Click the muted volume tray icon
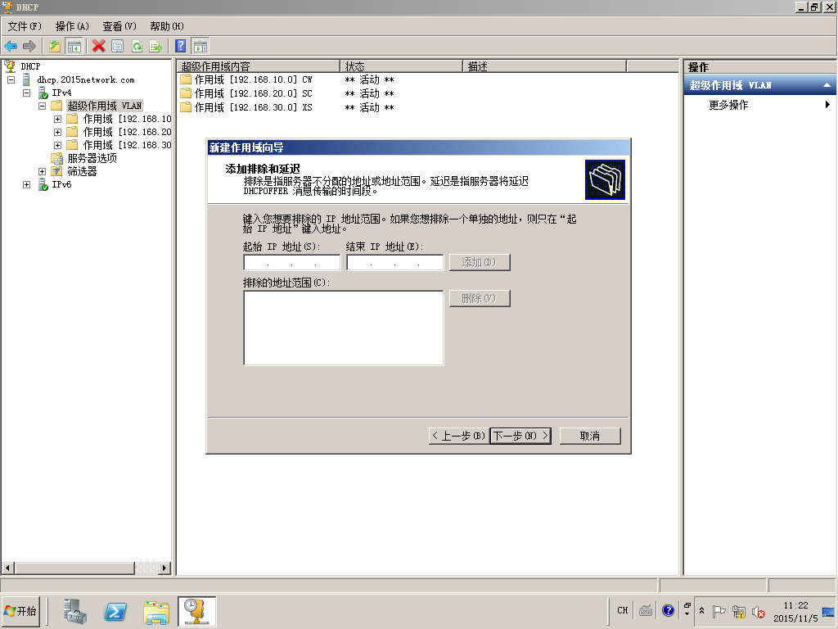The width and height of the screenshot is (838, 629). point(759,611)
